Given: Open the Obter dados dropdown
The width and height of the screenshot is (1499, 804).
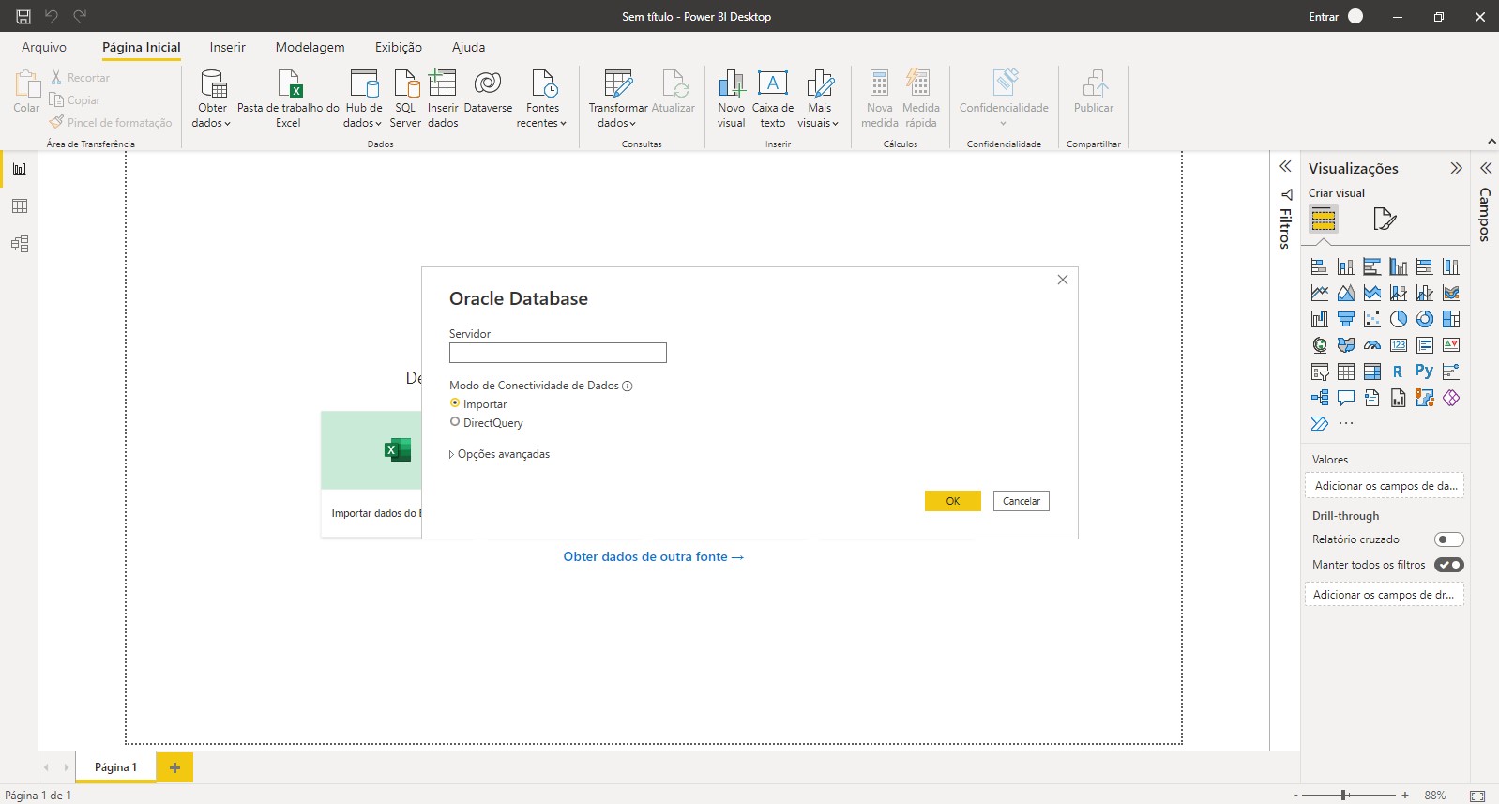Looking at the screenshot, I should [x=212, y=98].
